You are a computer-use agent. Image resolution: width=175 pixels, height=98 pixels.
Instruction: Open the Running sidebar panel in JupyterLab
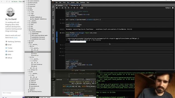click(53, 13)
